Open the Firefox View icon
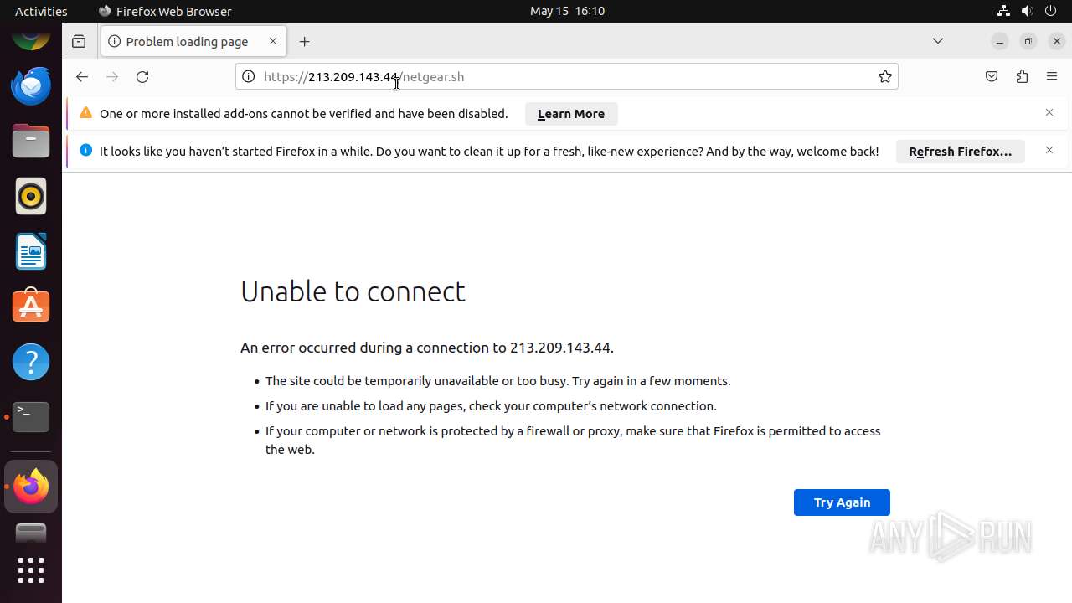 pyautogui.click(x=79, y=42)
